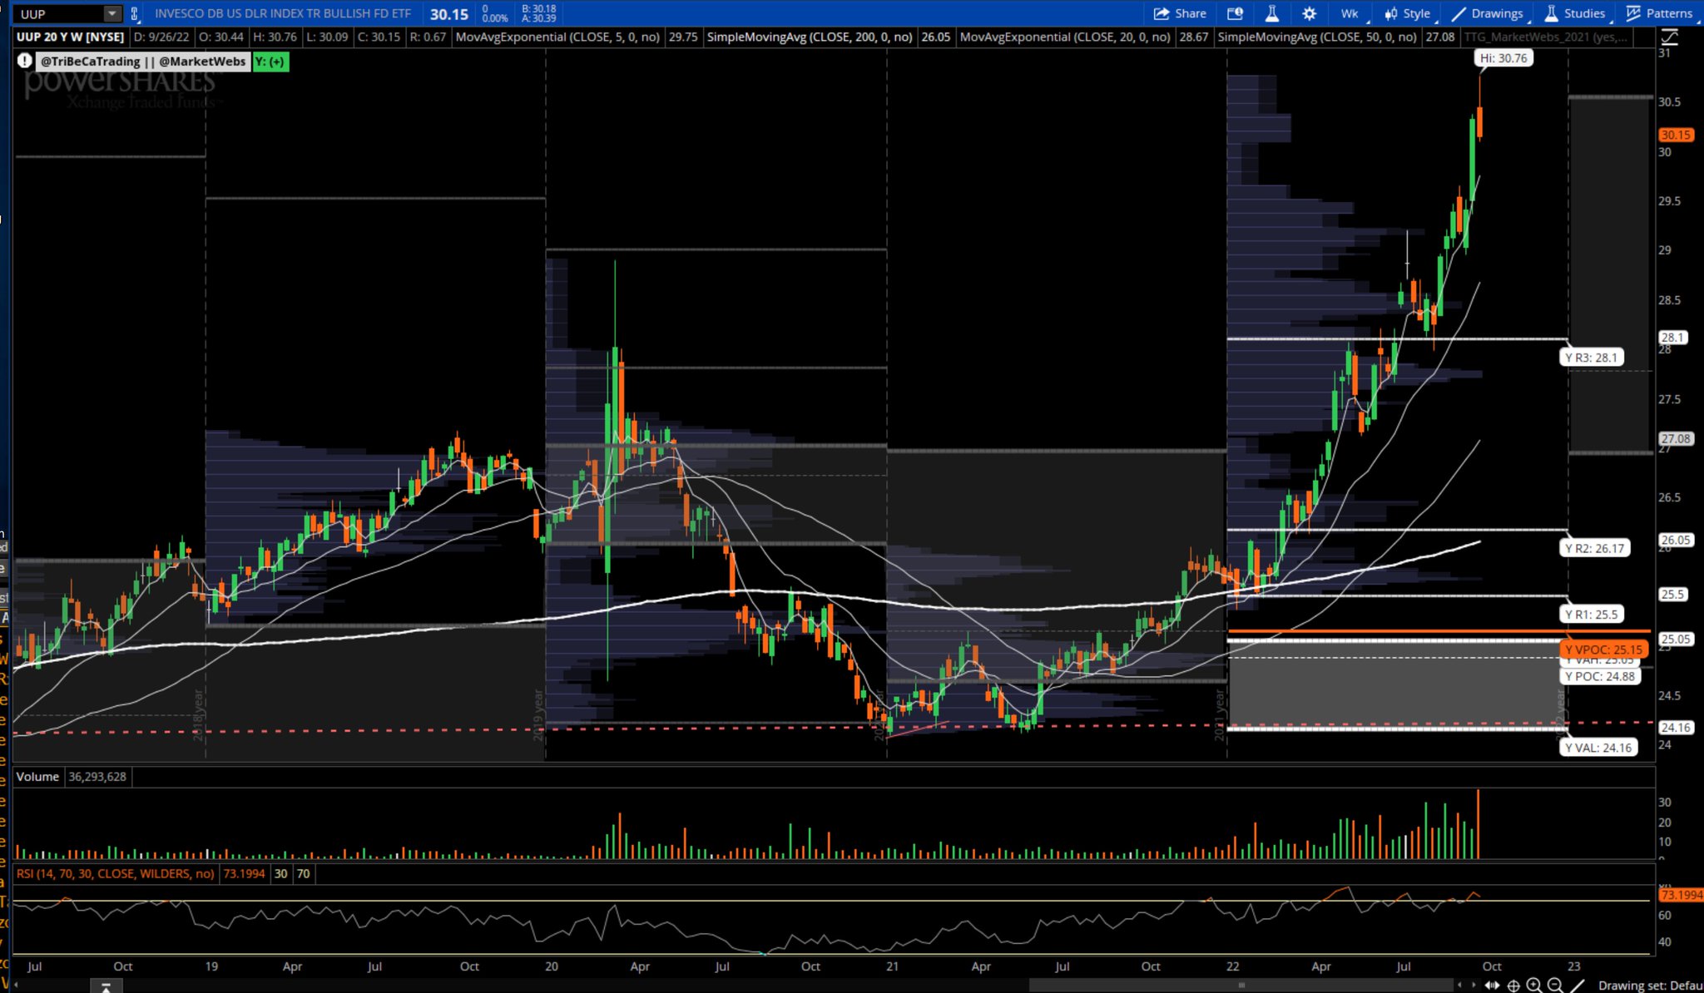The width and height of the screenshot is (1704, 993).
Task: Click the crosshair cursor icon at bottom right
Action: [1513, 986]
